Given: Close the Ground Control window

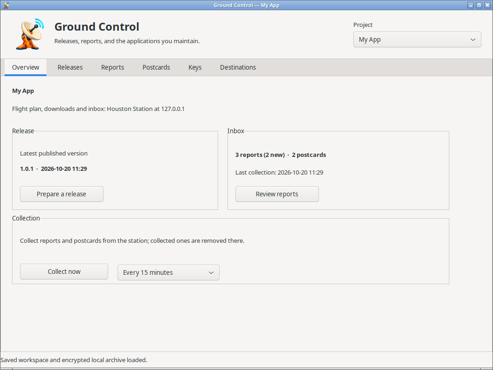Looking at the screenshot, I should pos(487,5).
